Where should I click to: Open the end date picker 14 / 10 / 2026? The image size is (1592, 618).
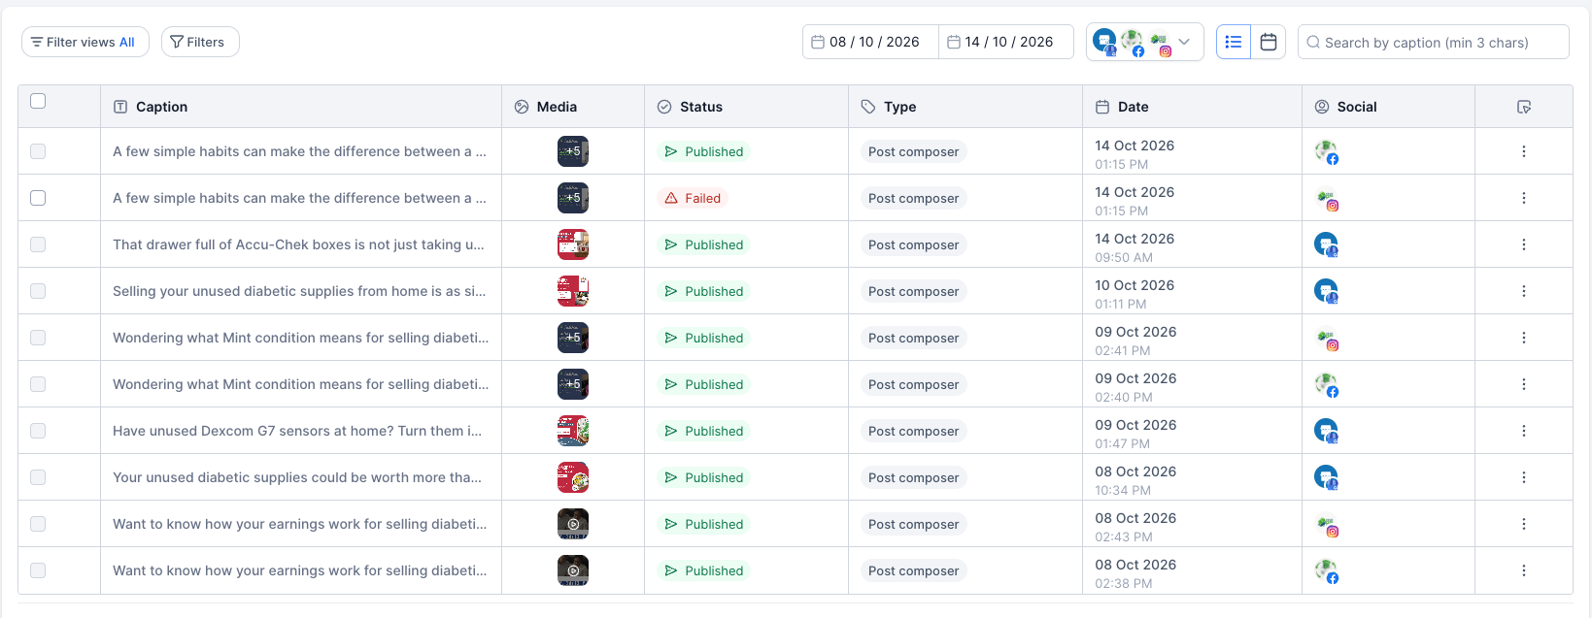pos(1006,42)
